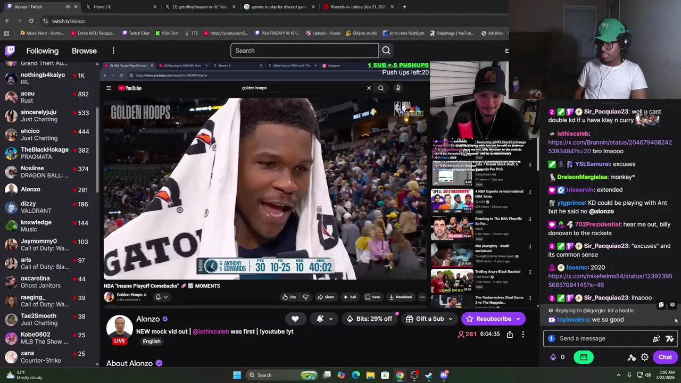
Task: Click the twitch.tv/alonzo address bar
Action: pos(68,21)
